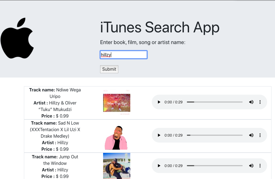275x179 pixels.
Task: Click the Submit button
Action: pos(109,69)
